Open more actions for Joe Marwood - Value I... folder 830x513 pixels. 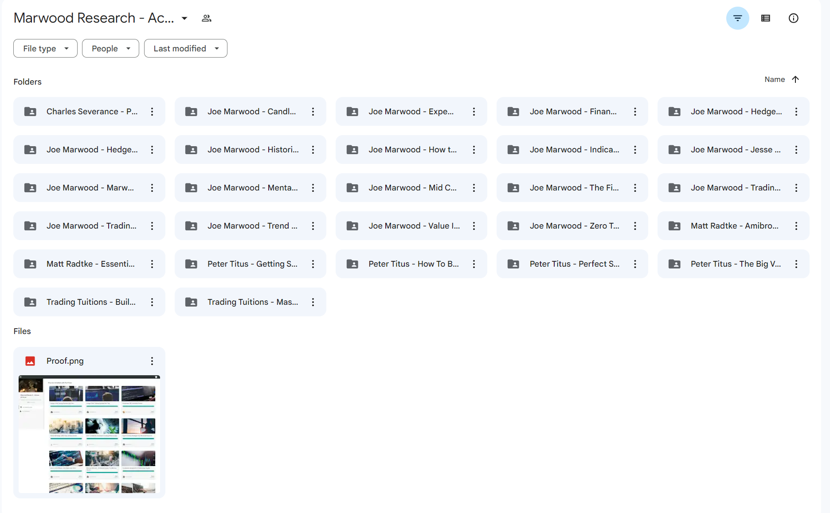[x=474, y=226]
